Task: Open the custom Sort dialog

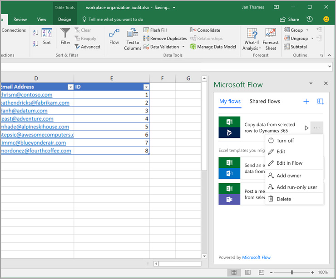Action: pos(47,36)
